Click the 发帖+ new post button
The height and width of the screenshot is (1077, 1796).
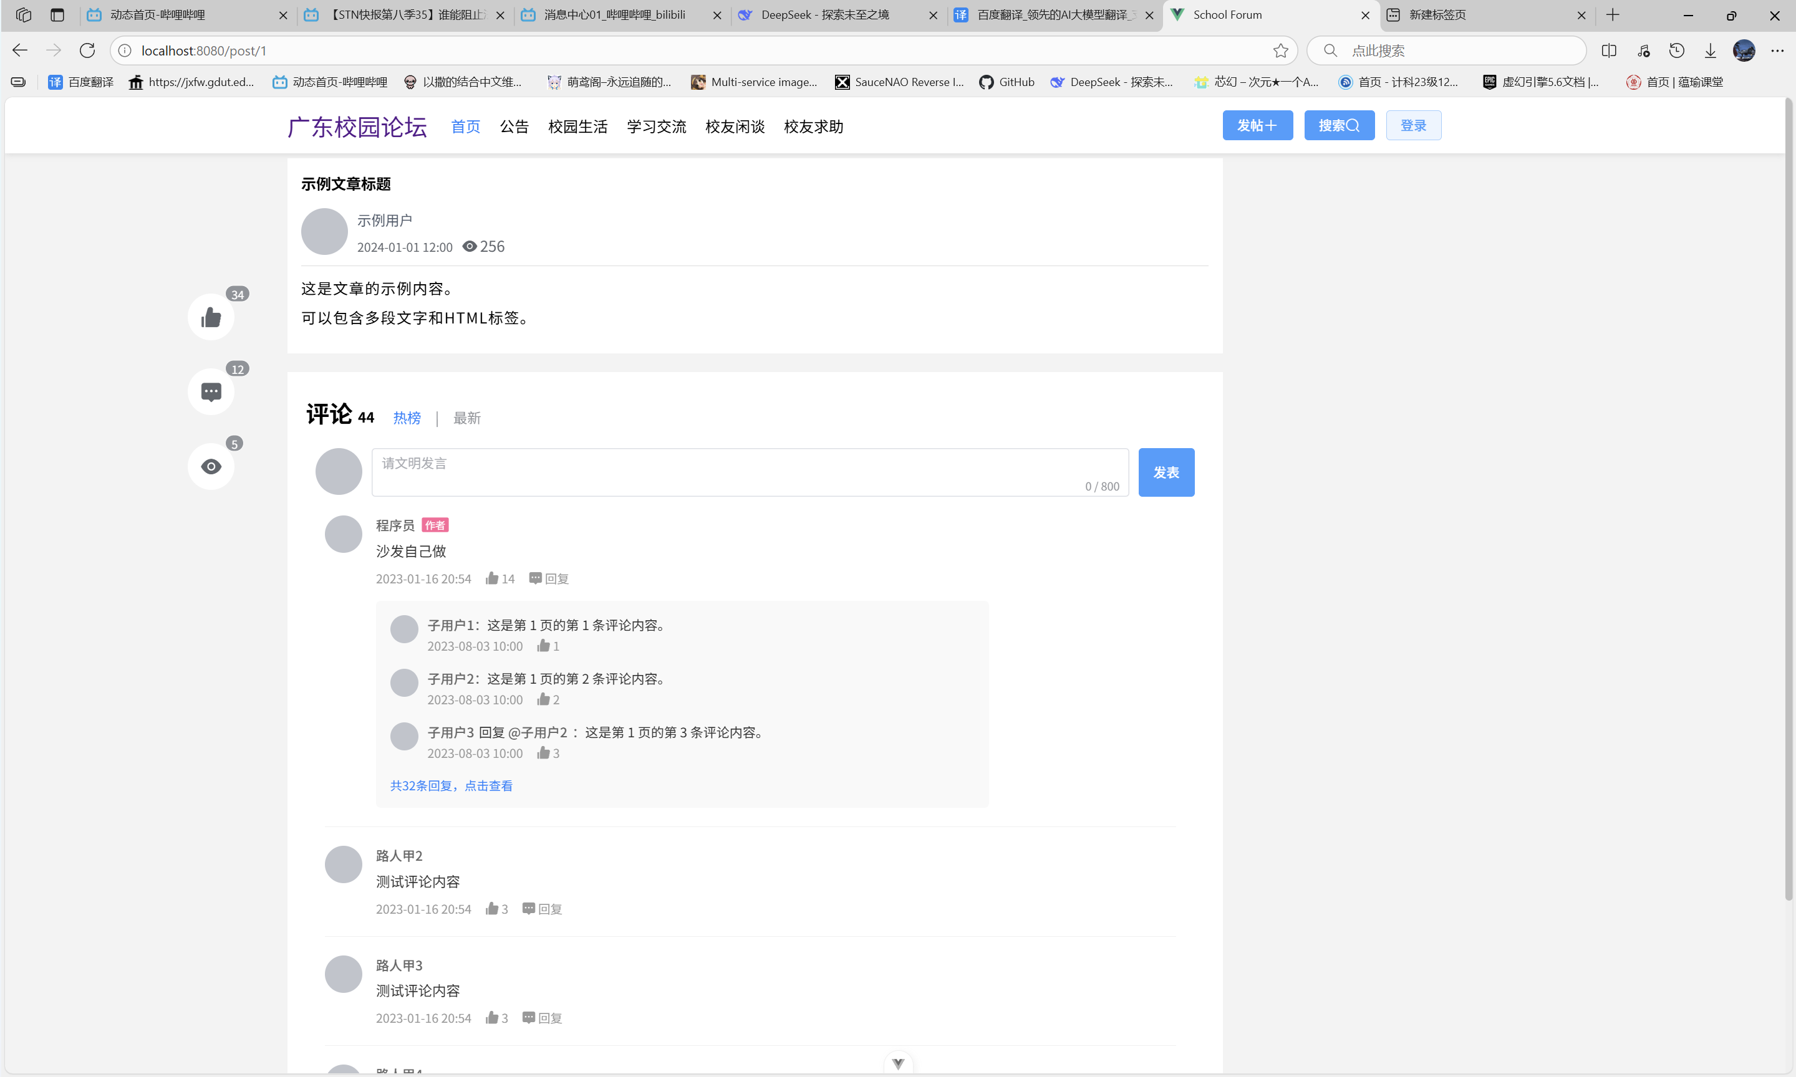click(1257, 125)
